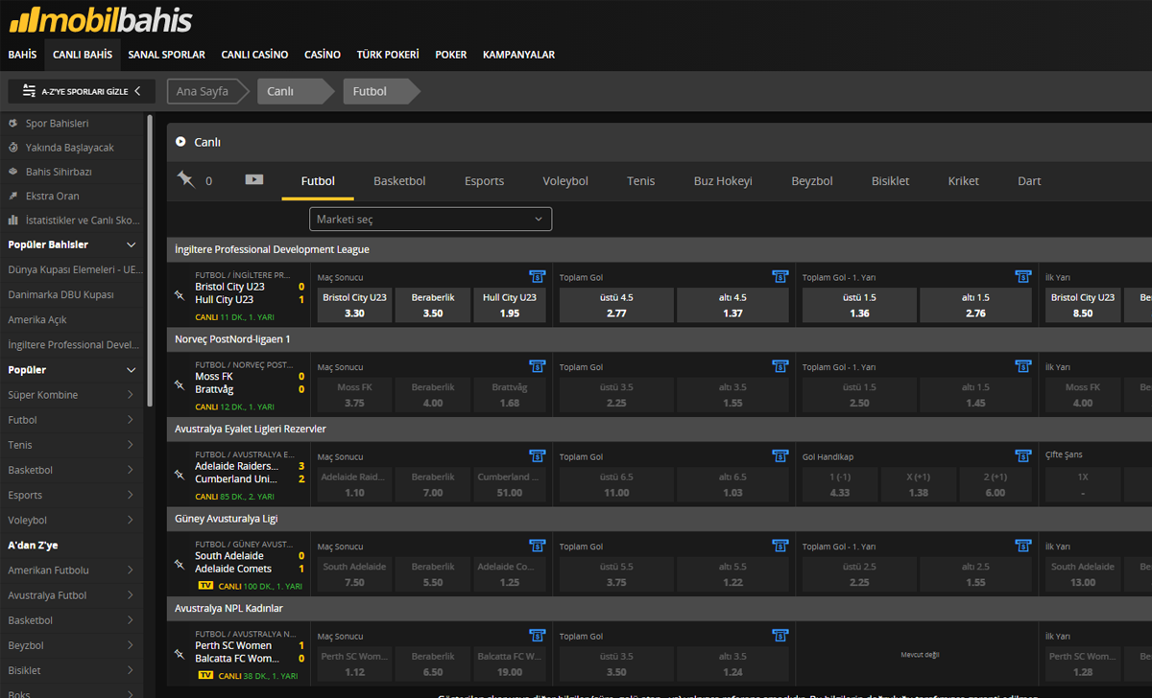The width and height of the screenshot is (1152, 698).
Task: Open stats icon for Moss FK Toplam Gol
Action: [x=780, y=366]
